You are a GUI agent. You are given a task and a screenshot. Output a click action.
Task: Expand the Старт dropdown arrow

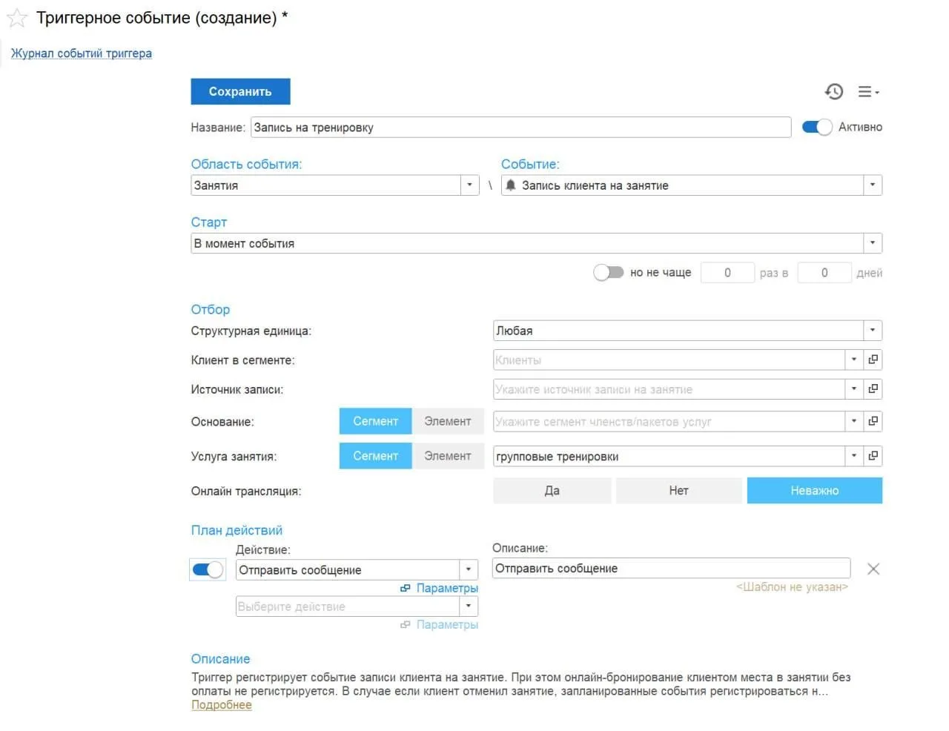coord(873,243)
